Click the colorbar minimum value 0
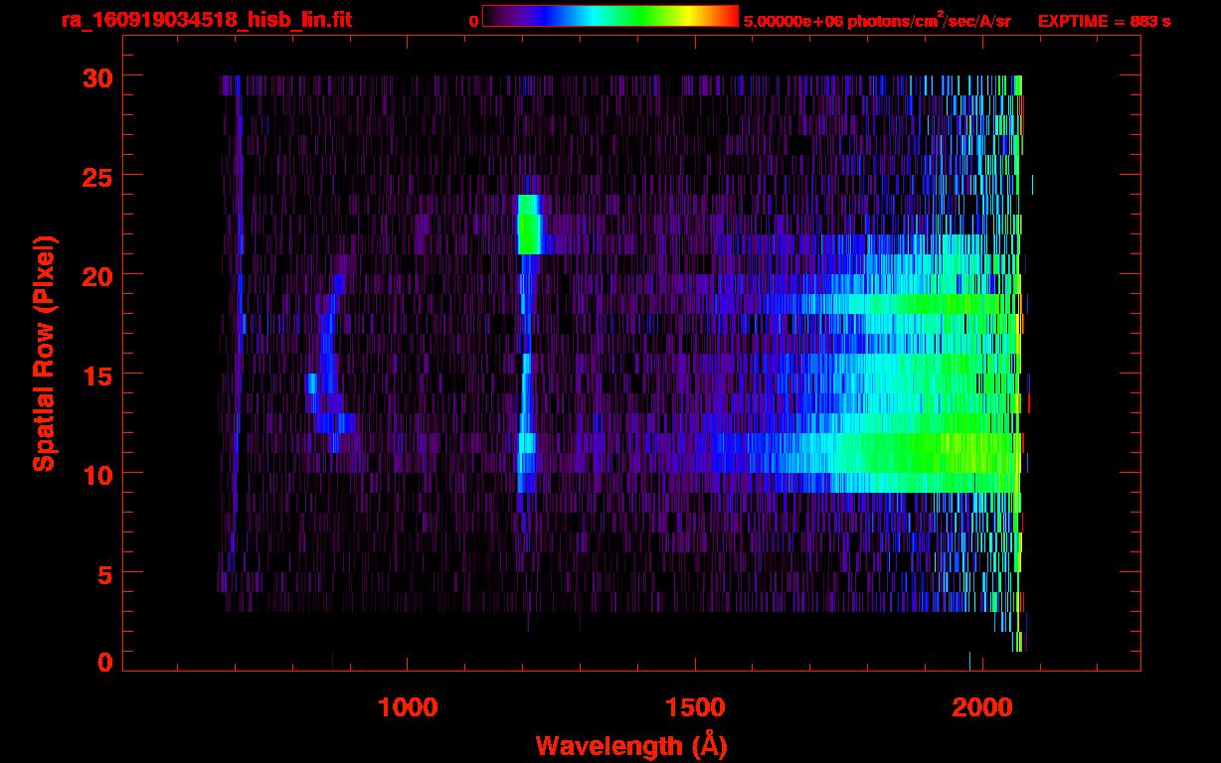 (474, 21)
